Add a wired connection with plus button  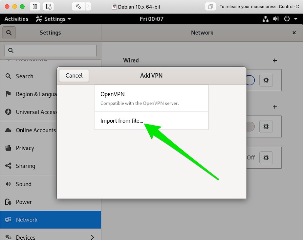coord(274,60)
